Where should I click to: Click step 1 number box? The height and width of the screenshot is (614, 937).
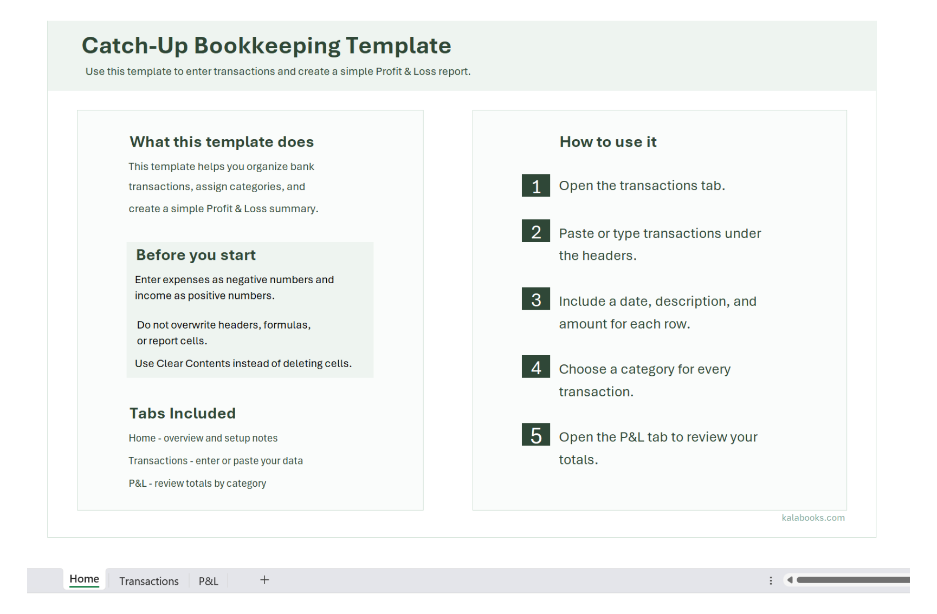[536, 186]
